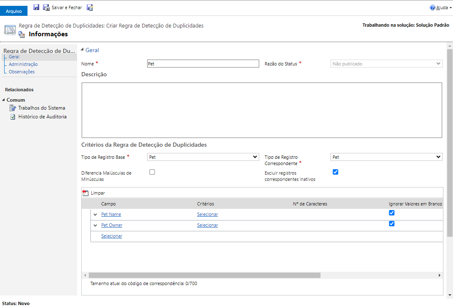Click the Salvar e Fechar icon
453x308 pixels.
(x=46, y=8)
